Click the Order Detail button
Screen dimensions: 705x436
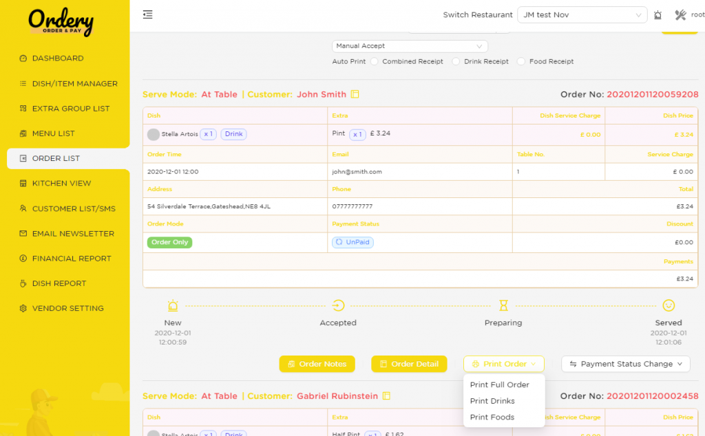point(409,364)
